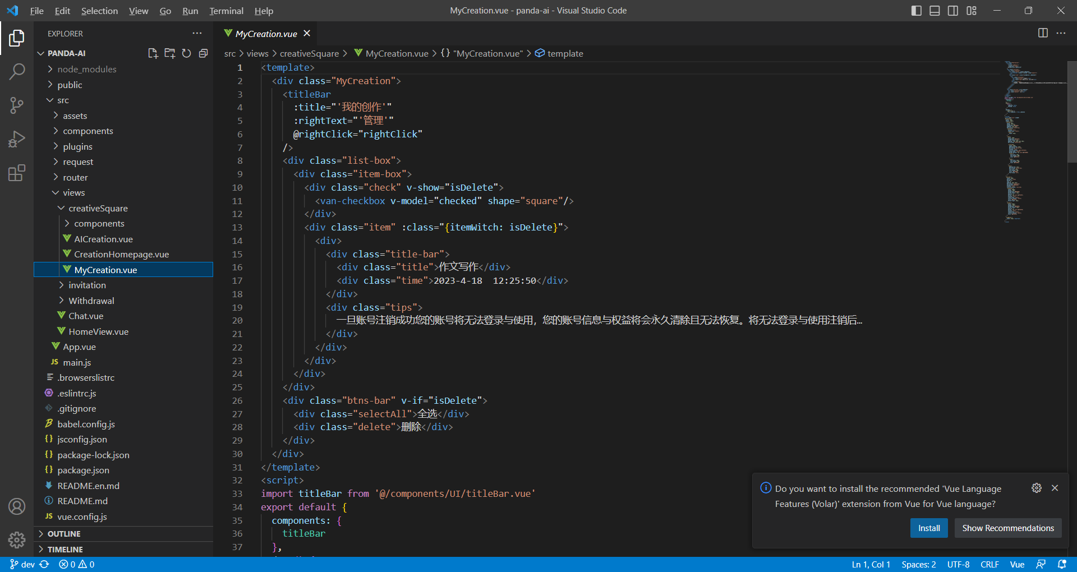Expand the plugins folder
The width and height of the screenshot is (1077, 572).
tap(123, 146)
